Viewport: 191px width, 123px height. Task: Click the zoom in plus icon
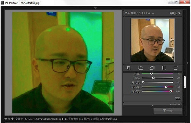(x=149, y=13)
